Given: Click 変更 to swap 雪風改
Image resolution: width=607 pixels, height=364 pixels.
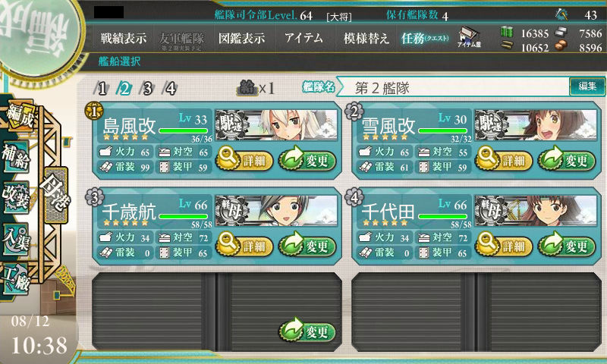Looking at the screenshot, I should point(566,159).
